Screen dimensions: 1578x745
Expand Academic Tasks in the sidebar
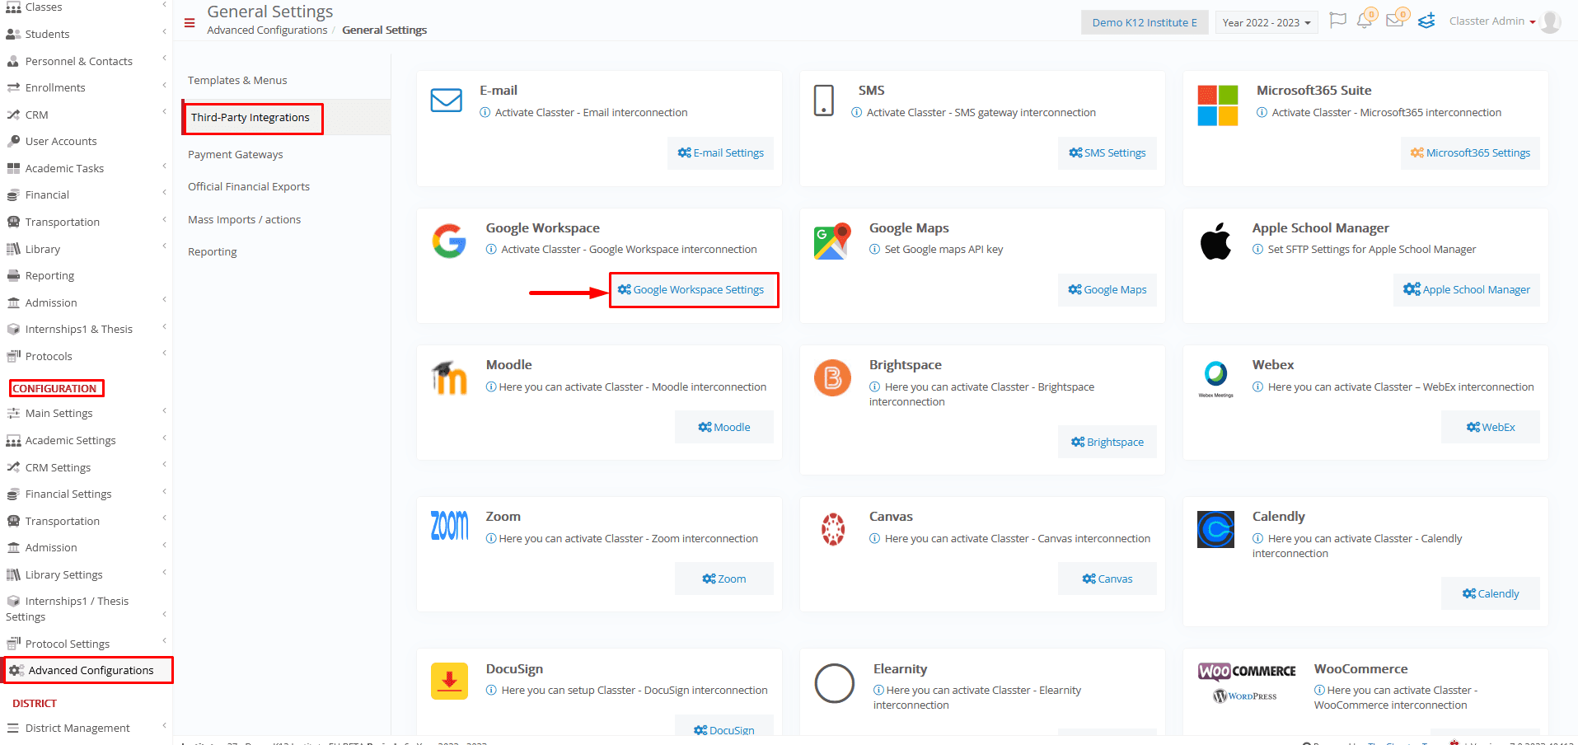click(x=86, y=168)
